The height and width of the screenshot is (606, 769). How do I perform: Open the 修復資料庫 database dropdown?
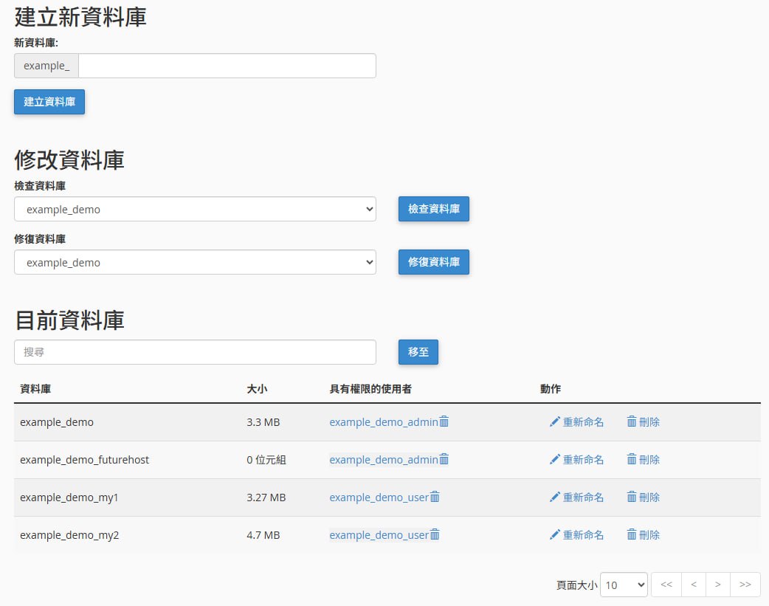pos(195,262)
